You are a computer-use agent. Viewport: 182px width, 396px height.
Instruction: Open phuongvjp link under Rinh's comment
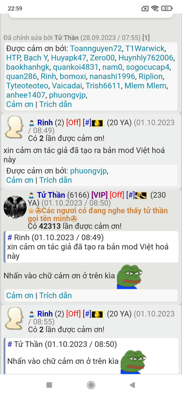(x=89, y=171)
